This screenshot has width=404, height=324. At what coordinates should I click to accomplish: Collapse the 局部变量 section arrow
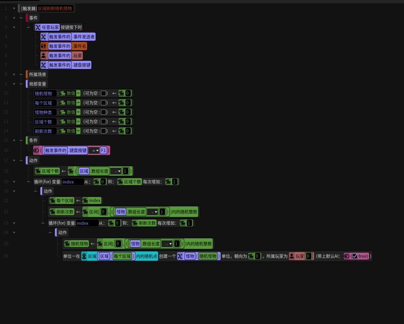tap(14, 84)
